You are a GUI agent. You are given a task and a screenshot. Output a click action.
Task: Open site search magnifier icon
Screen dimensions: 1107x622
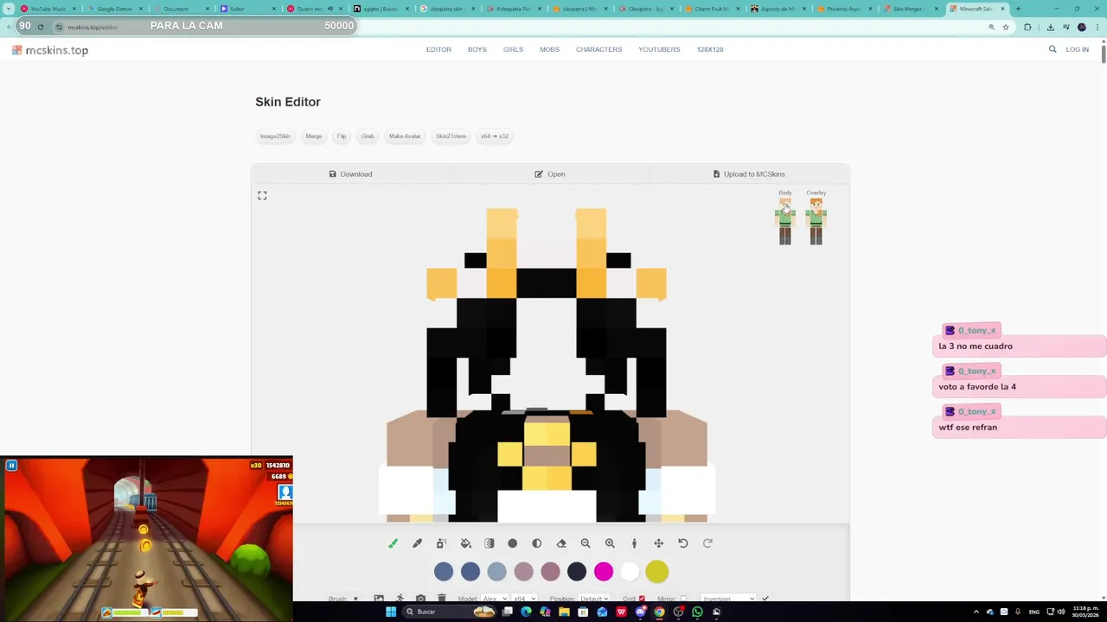[1053, 49]
